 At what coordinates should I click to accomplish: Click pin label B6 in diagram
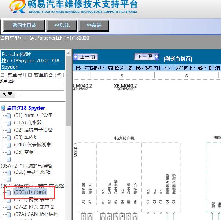pos(135,202)
